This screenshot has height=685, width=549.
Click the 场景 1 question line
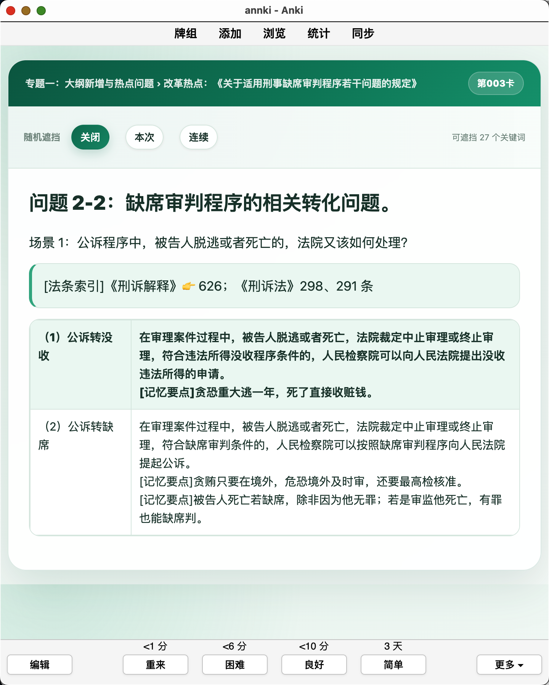pyautogui.click(x=218, y=243)
